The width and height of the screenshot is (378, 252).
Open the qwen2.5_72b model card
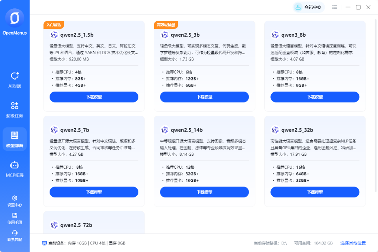click(94, 225)
